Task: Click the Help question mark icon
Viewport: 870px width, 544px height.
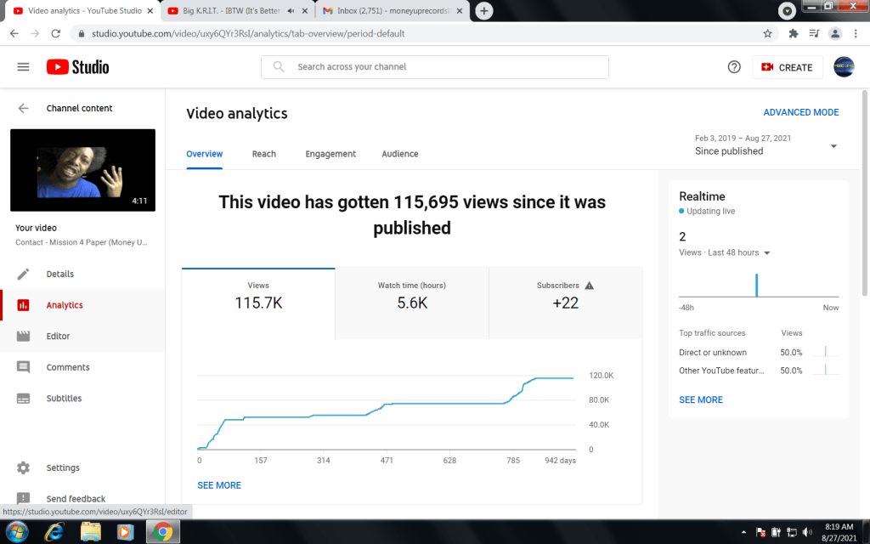Action: [734, 67]
